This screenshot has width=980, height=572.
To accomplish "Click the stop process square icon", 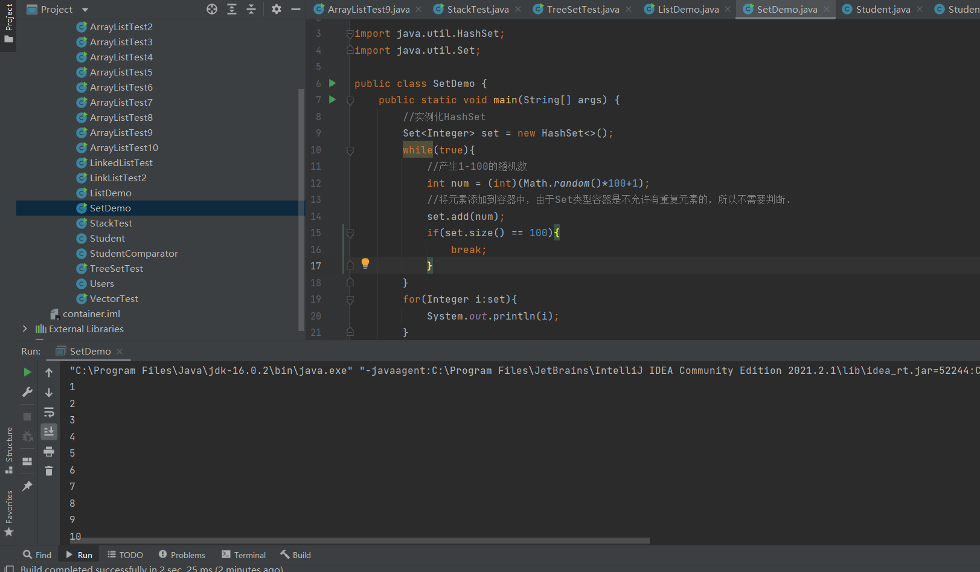I will click(27, 417).
